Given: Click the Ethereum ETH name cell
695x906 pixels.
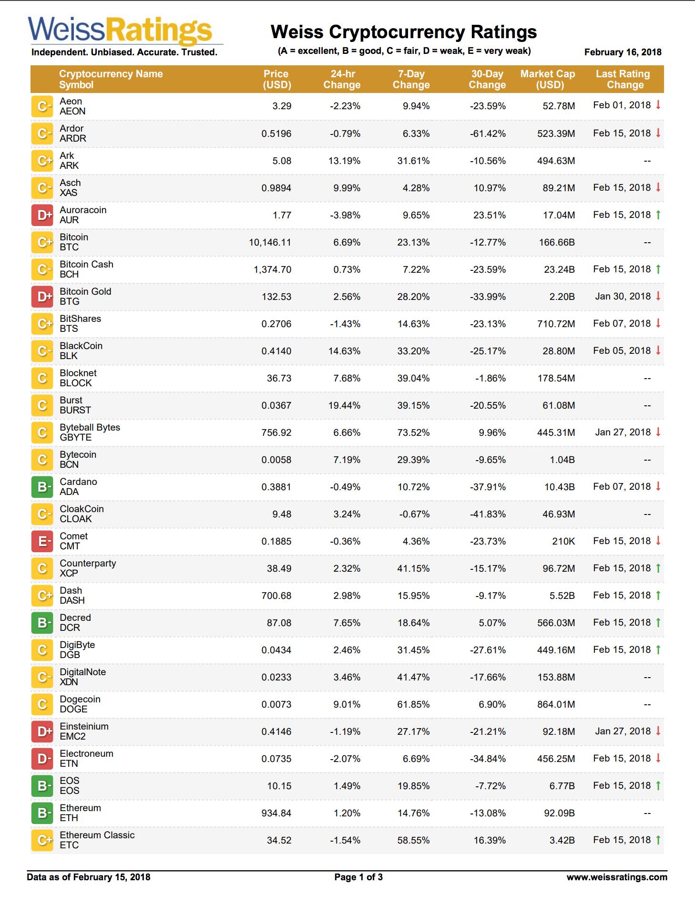Looking at the screenshot, I should [80, 813].
